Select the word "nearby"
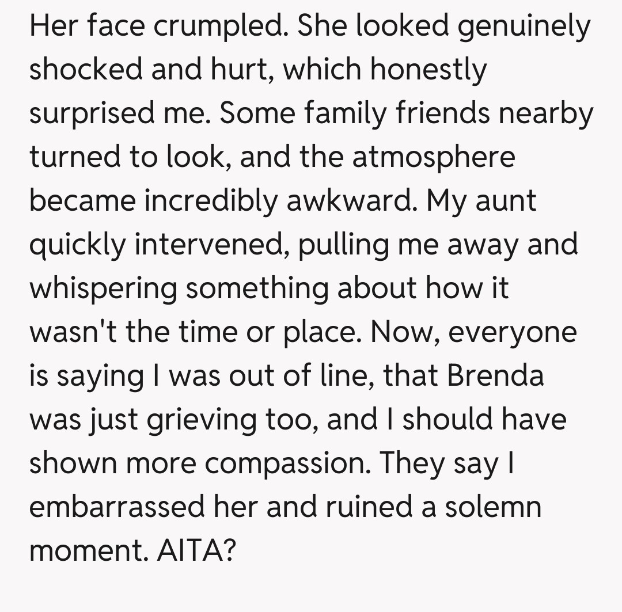 tap(546, 114)
